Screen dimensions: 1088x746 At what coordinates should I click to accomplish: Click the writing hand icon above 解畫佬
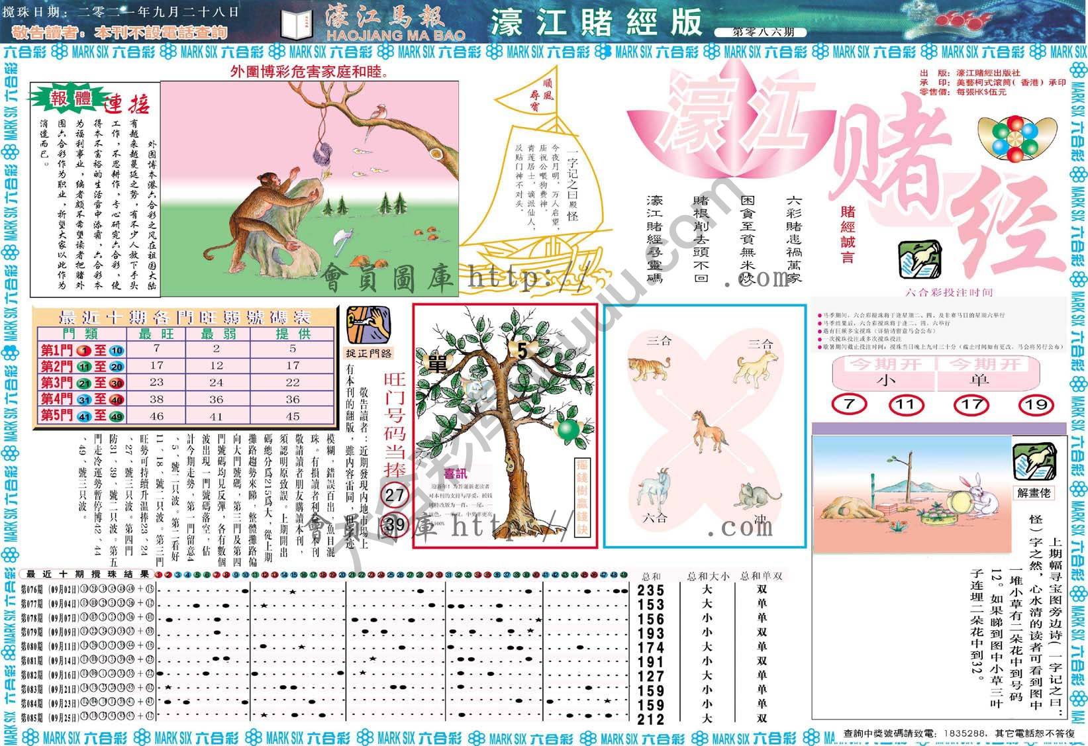(x=1034, y=462)
